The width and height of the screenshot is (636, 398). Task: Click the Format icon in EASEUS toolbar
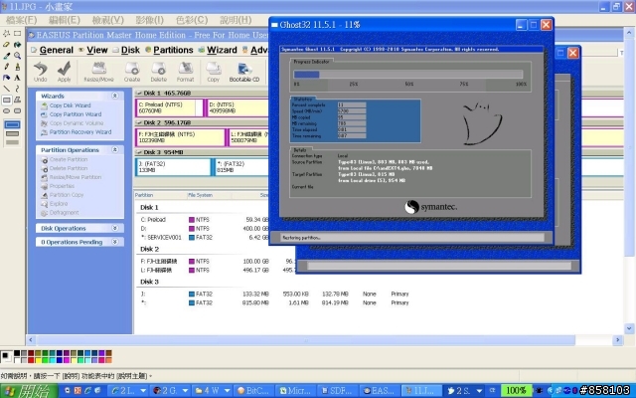point(186,71)
